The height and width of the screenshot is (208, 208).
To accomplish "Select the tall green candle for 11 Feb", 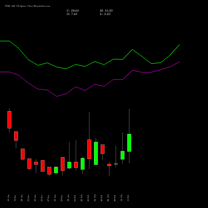I will click(x=129, y=143).
